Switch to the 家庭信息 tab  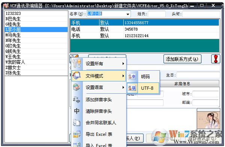pyautogui.click(x=182, y=84)
